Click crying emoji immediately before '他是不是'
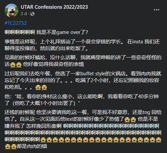167x153 pixels. [133, 119]
